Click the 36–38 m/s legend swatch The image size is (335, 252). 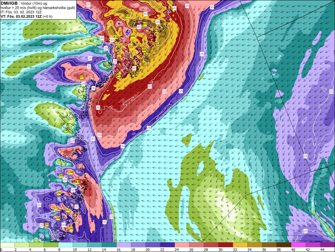pos(269,245)
